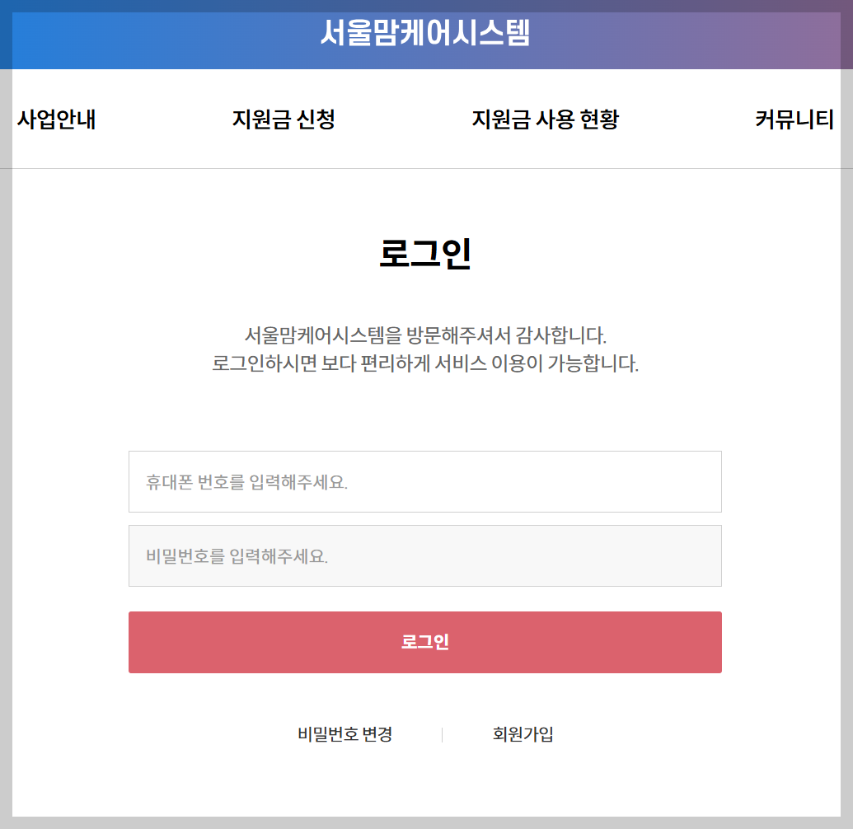Submit login via the 로그인 button
853x829 pixels.
click(425, 642)
